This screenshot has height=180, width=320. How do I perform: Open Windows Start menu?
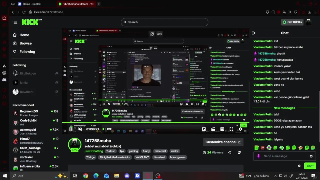point(5,176)
